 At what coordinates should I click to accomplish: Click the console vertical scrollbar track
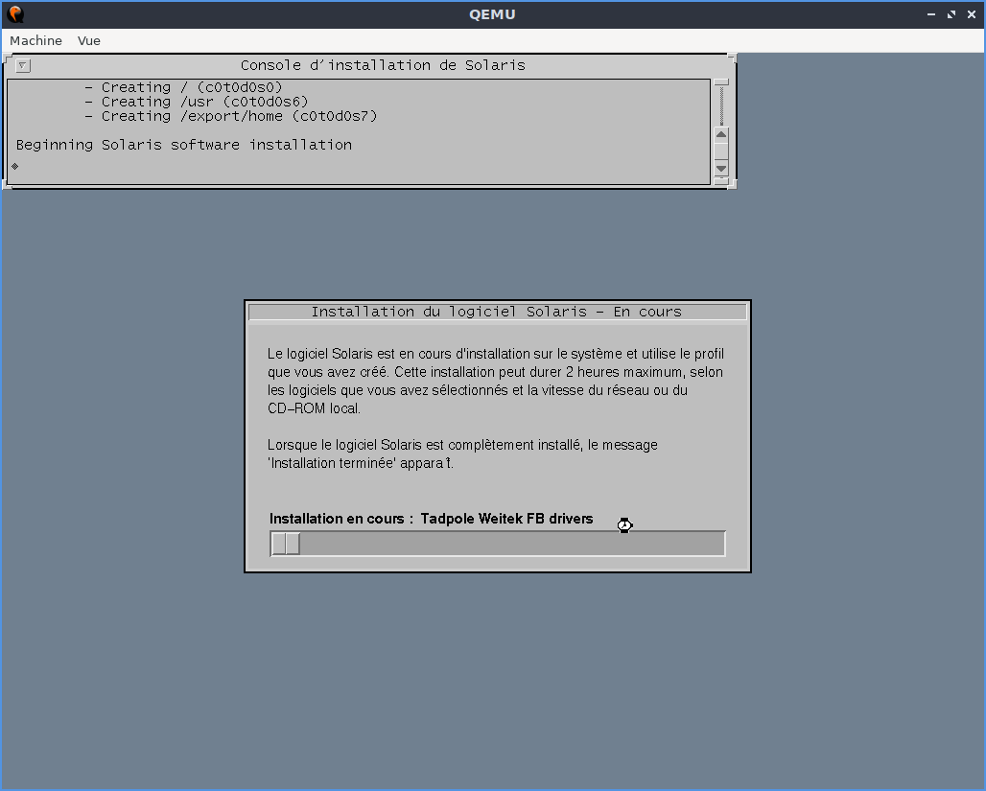point(721,105)
